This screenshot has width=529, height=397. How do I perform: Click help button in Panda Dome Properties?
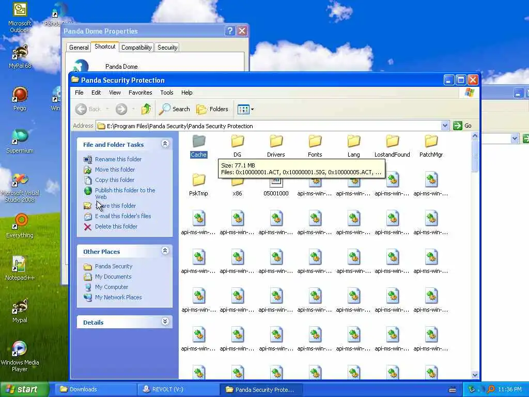[x=230, y=31]
